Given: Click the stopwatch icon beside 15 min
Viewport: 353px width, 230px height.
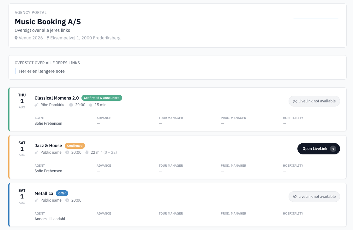Looking at the screenshot, I should 91,105.
